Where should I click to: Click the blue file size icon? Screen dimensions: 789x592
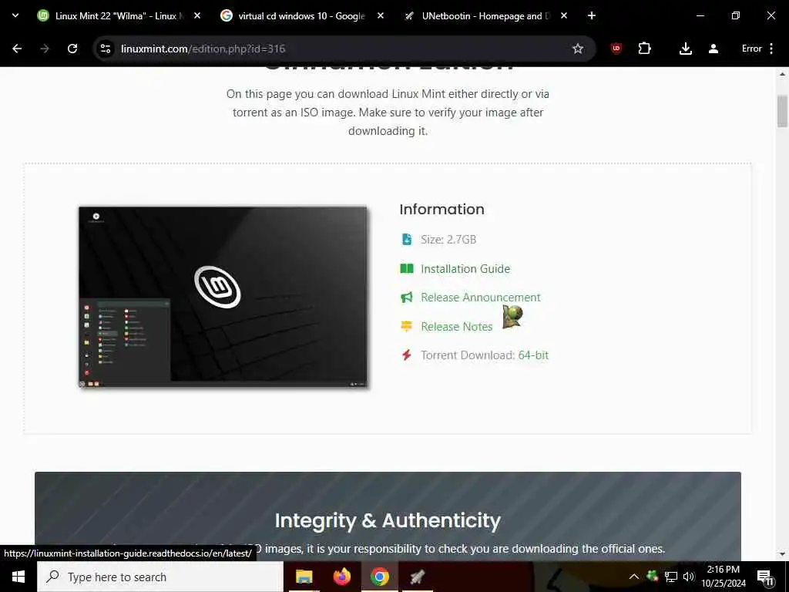(x=407, y=239)
